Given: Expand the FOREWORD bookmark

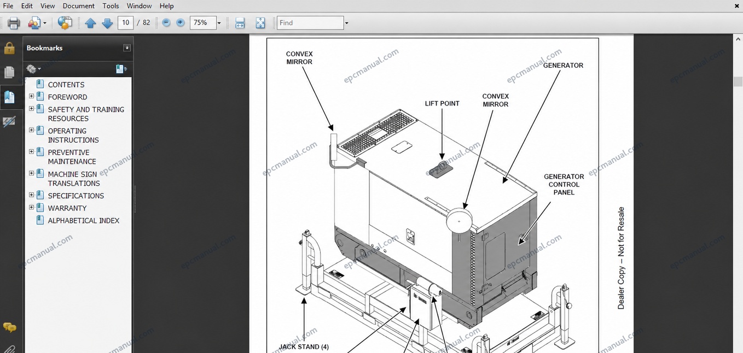Looking at the screenshot, I should [31, 96].
